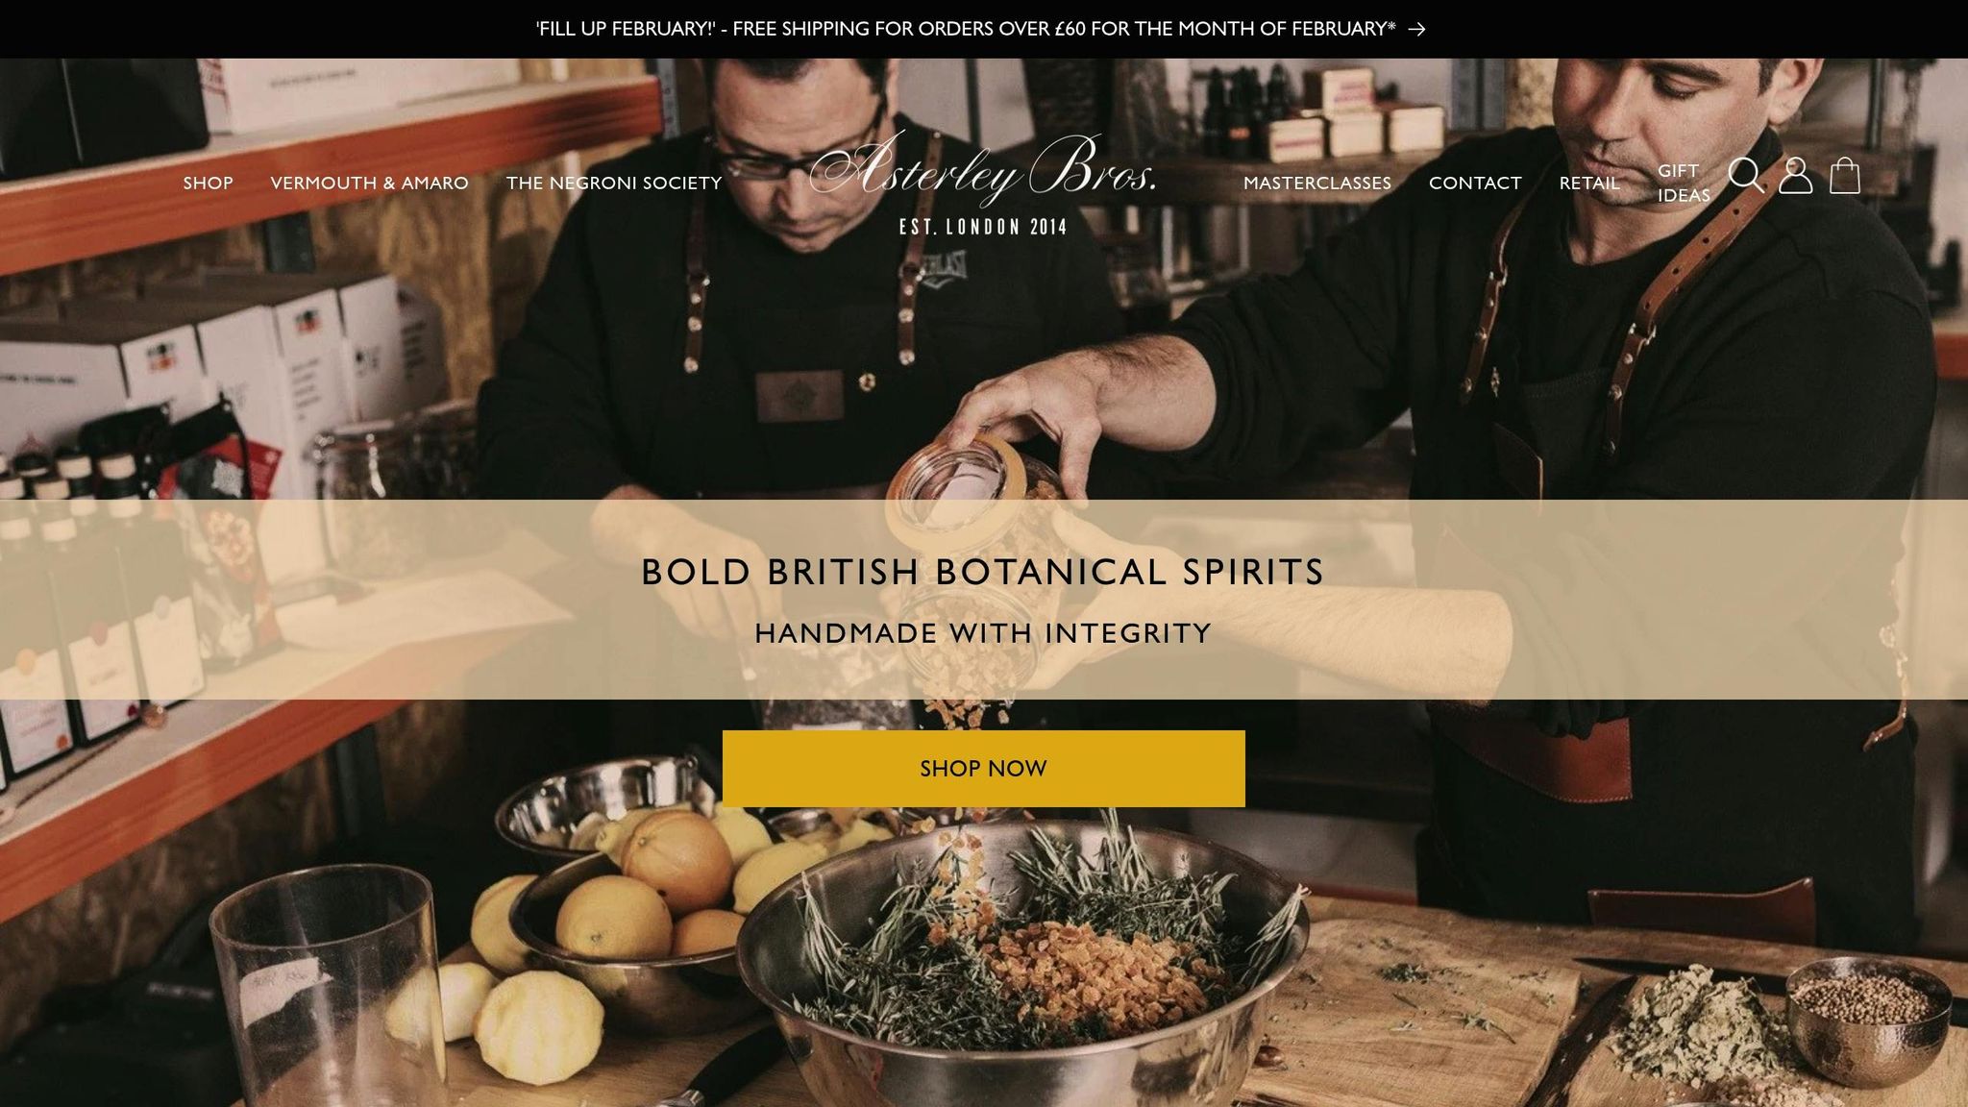Select the Contact navigation link
The height and width of the screenshot is (1107, 1968).
(x=1475, y=183)
